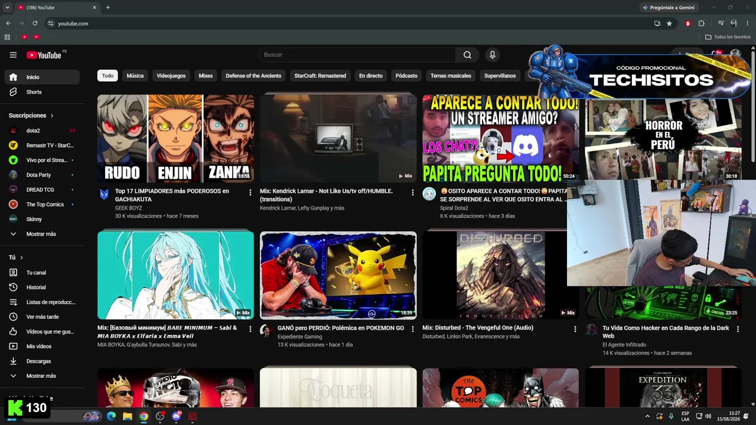Open the media controls icon in Chrome toolbar
The height and width of the screenshot is (425, 756).
click(721, 24)
